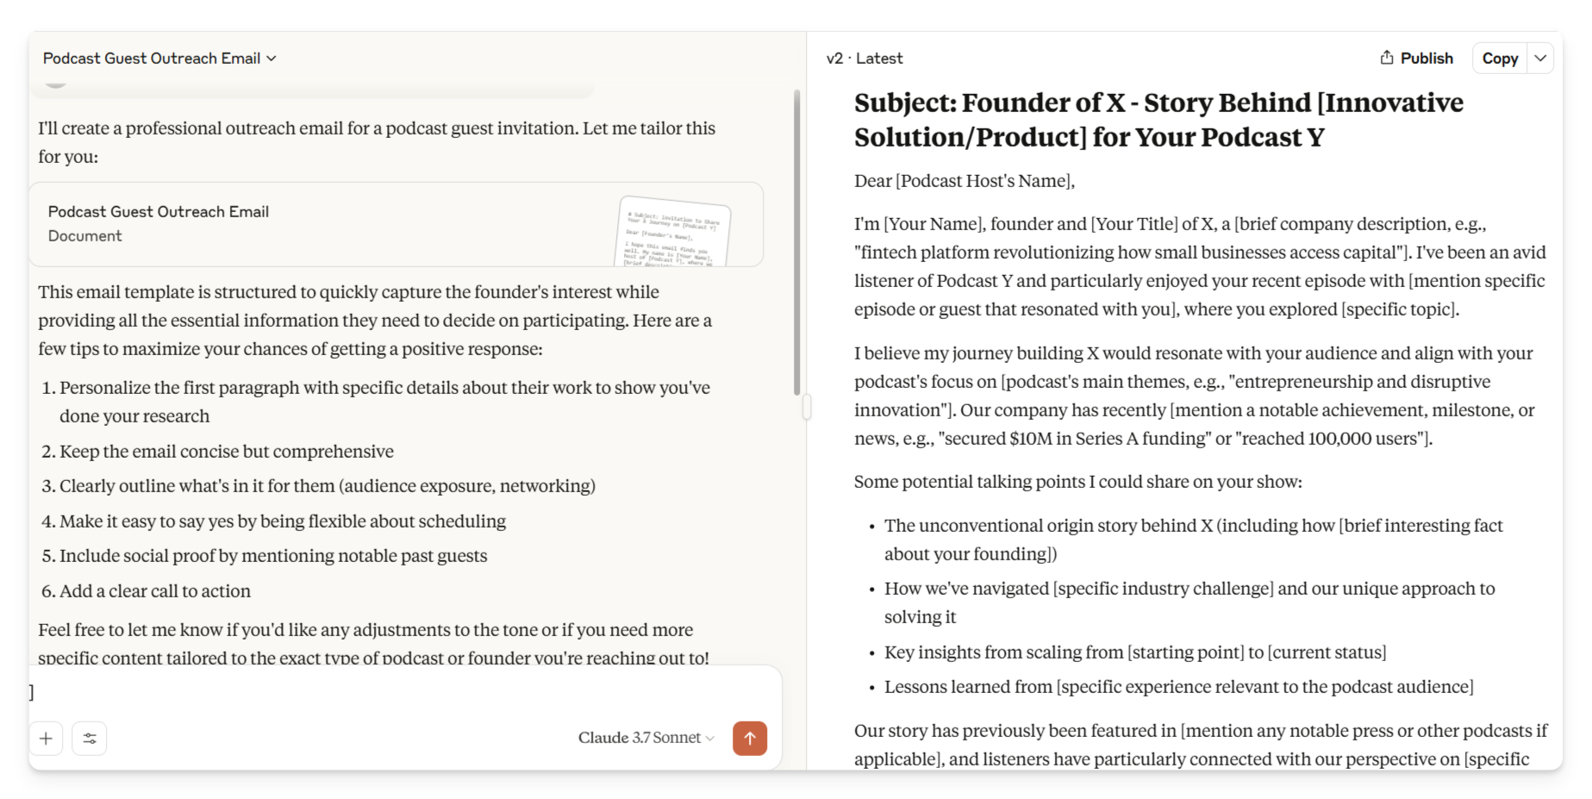Screen dimensions: 1592x799
Task: Expand the Copy options chevron
Action: click(x=1540, y=58)
